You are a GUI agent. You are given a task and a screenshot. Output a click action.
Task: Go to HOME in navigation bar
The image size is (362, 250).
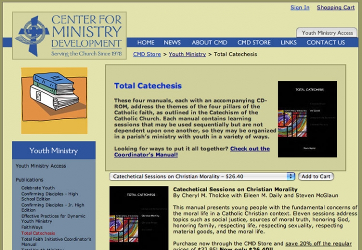pos(146,42)
